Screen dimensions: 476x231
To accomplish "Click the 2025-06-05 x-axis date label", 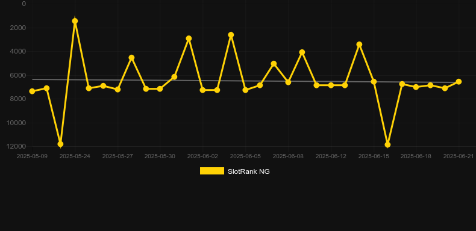I will 245,156.
